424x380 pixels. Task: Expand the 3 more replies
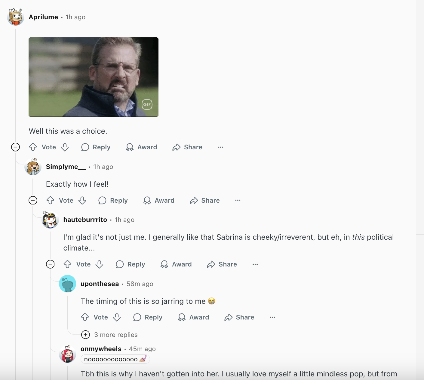109,335
